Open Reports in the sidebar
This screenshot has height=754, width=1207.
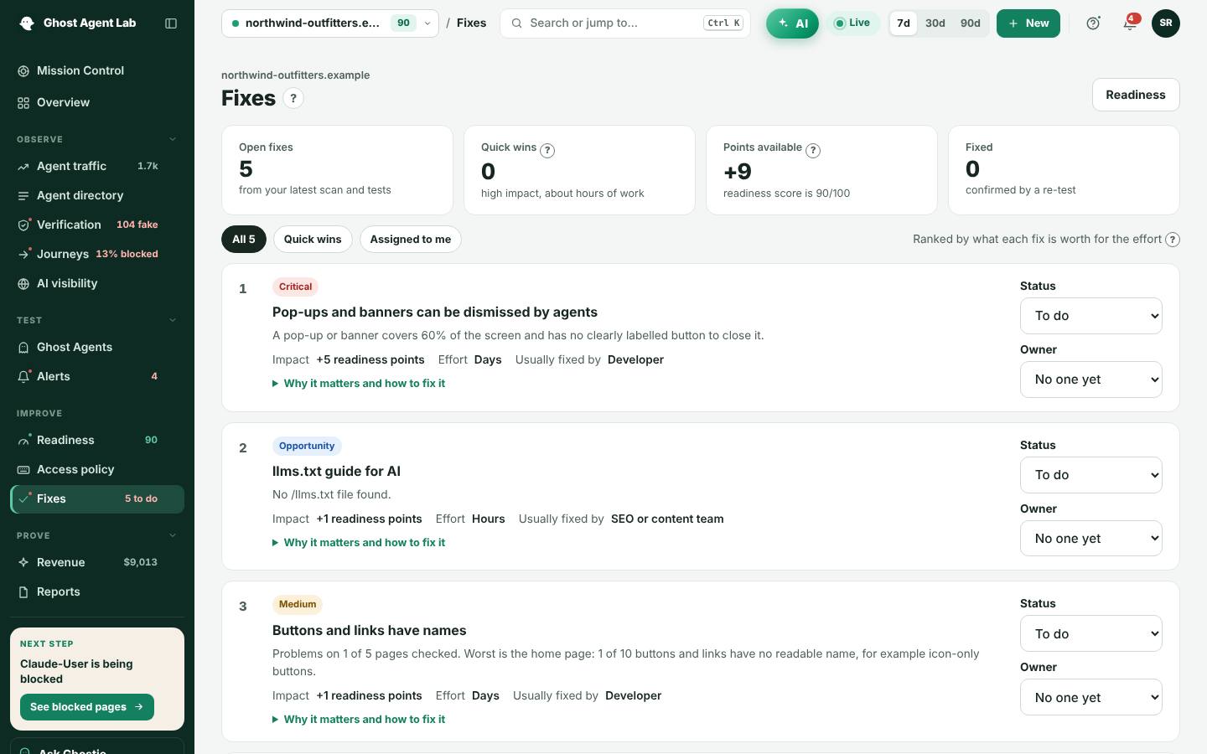97,592
